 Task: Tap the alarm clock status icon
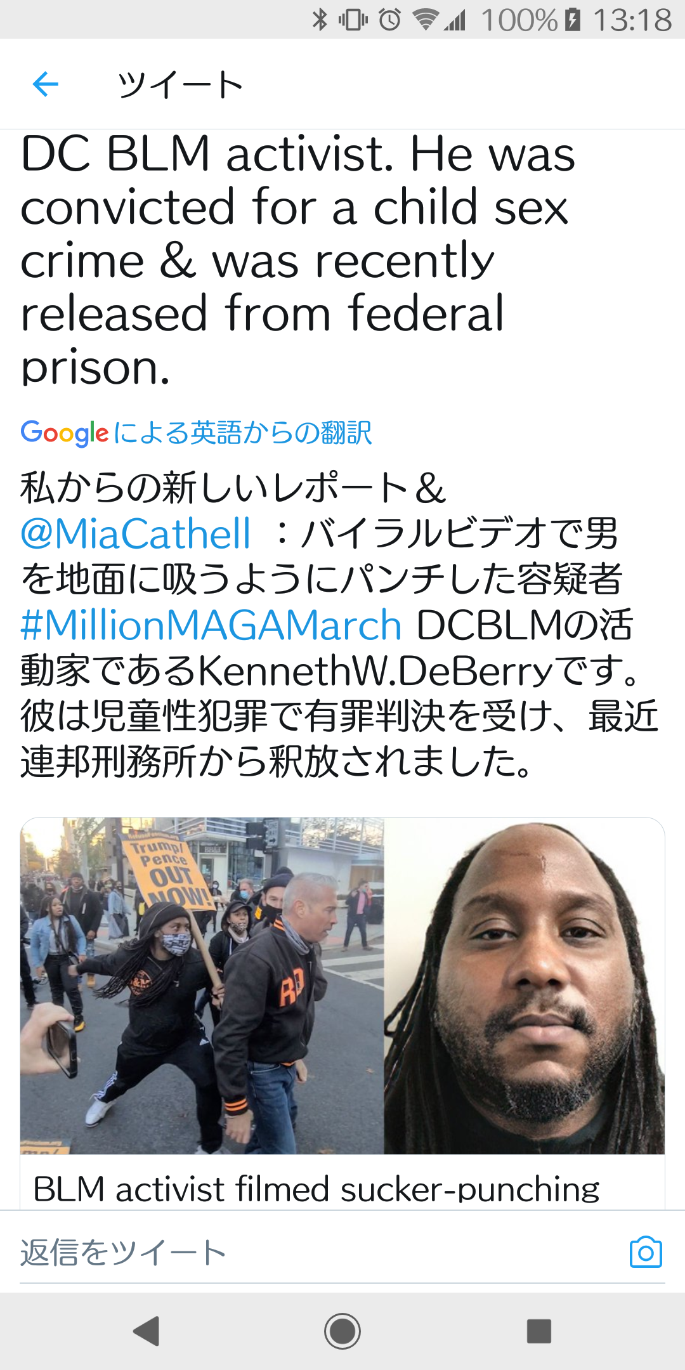389,20
